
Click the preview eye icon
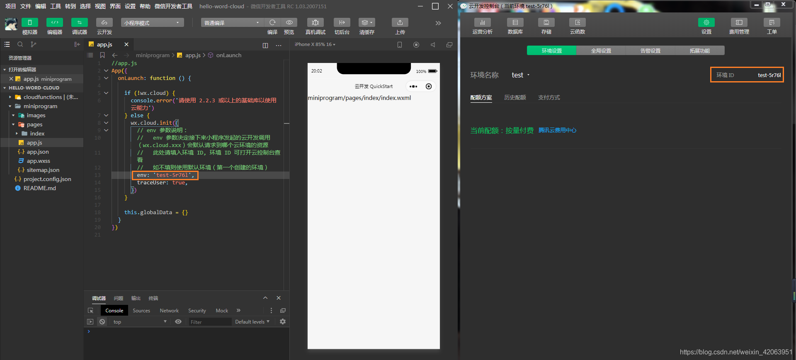click(x=289, y=22)
